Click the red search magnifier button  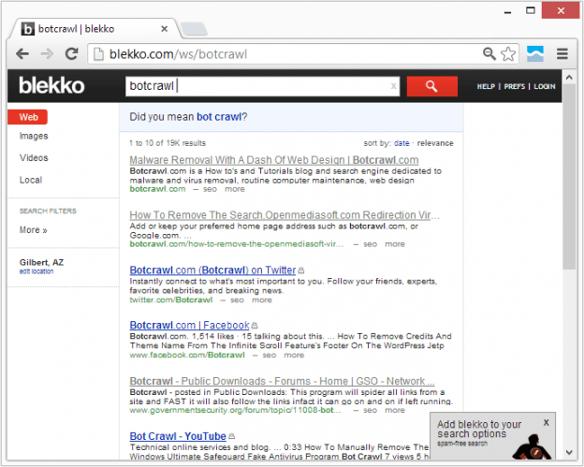(x=432, y=86)
